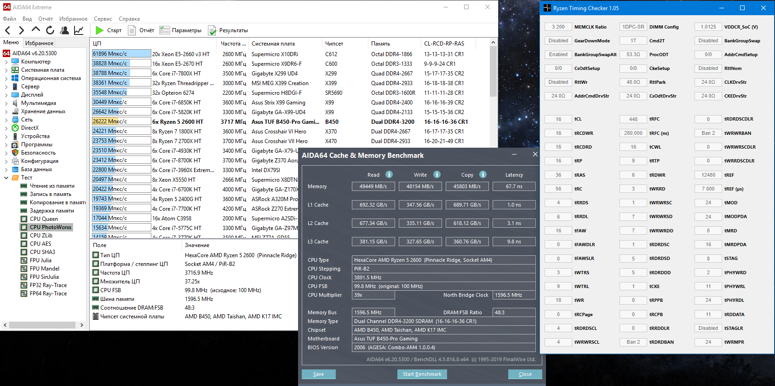Refresh the AIDA64 page with the circular arrow

click(50, 30)
